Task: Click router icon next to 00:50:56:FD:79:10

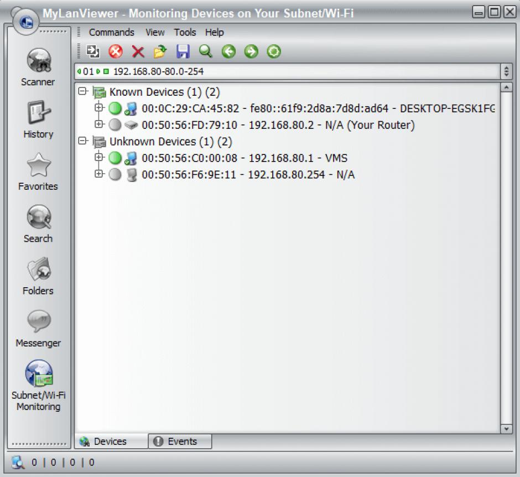Action: (x=131, y=125)
